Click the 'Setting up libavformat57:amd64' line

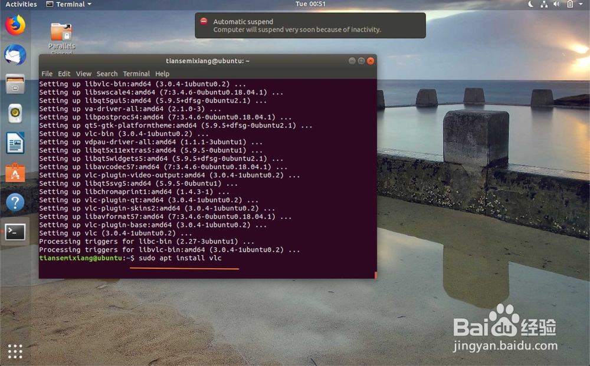tap(165, 217)
